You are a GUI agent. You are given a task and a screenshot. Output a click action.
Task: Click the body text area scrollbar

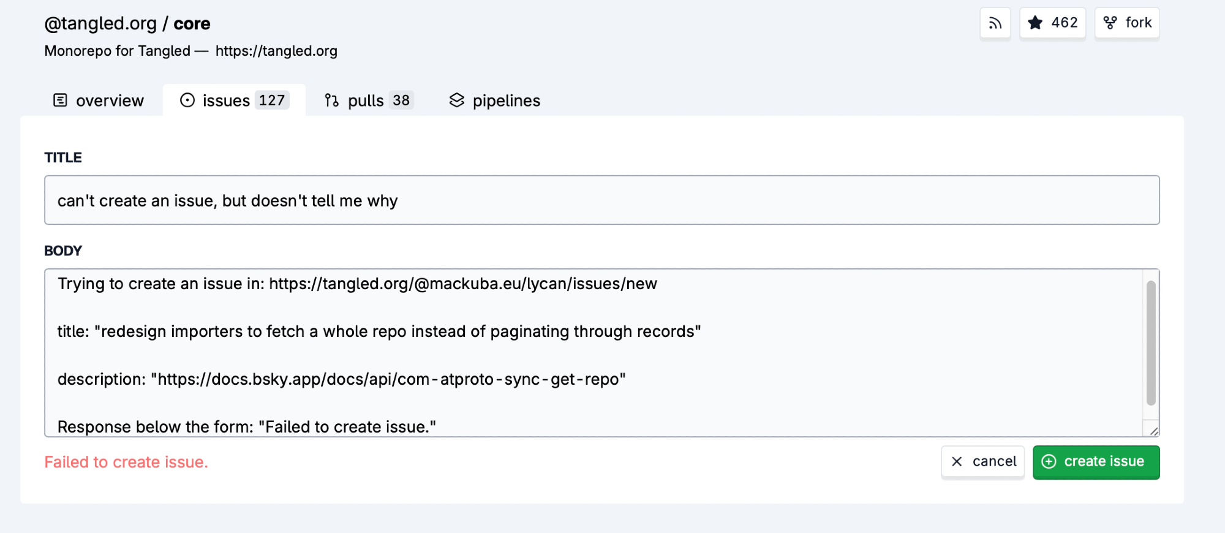tap(1151, 343)
